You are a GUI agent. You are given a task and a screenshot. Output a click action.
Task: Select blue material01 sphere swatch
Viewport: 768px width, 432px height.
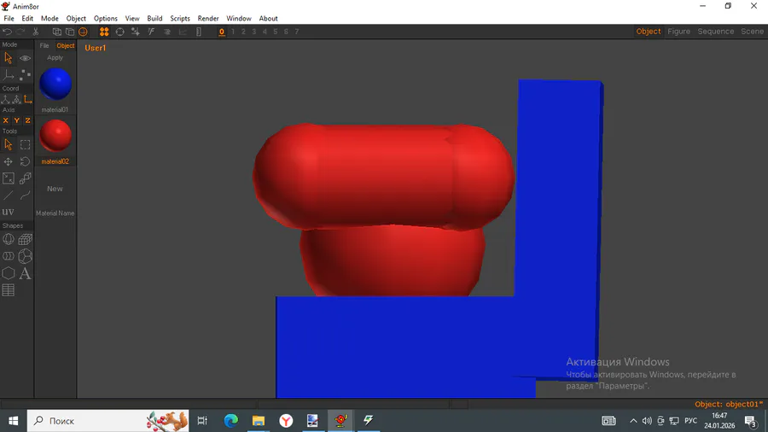(55, 84)
